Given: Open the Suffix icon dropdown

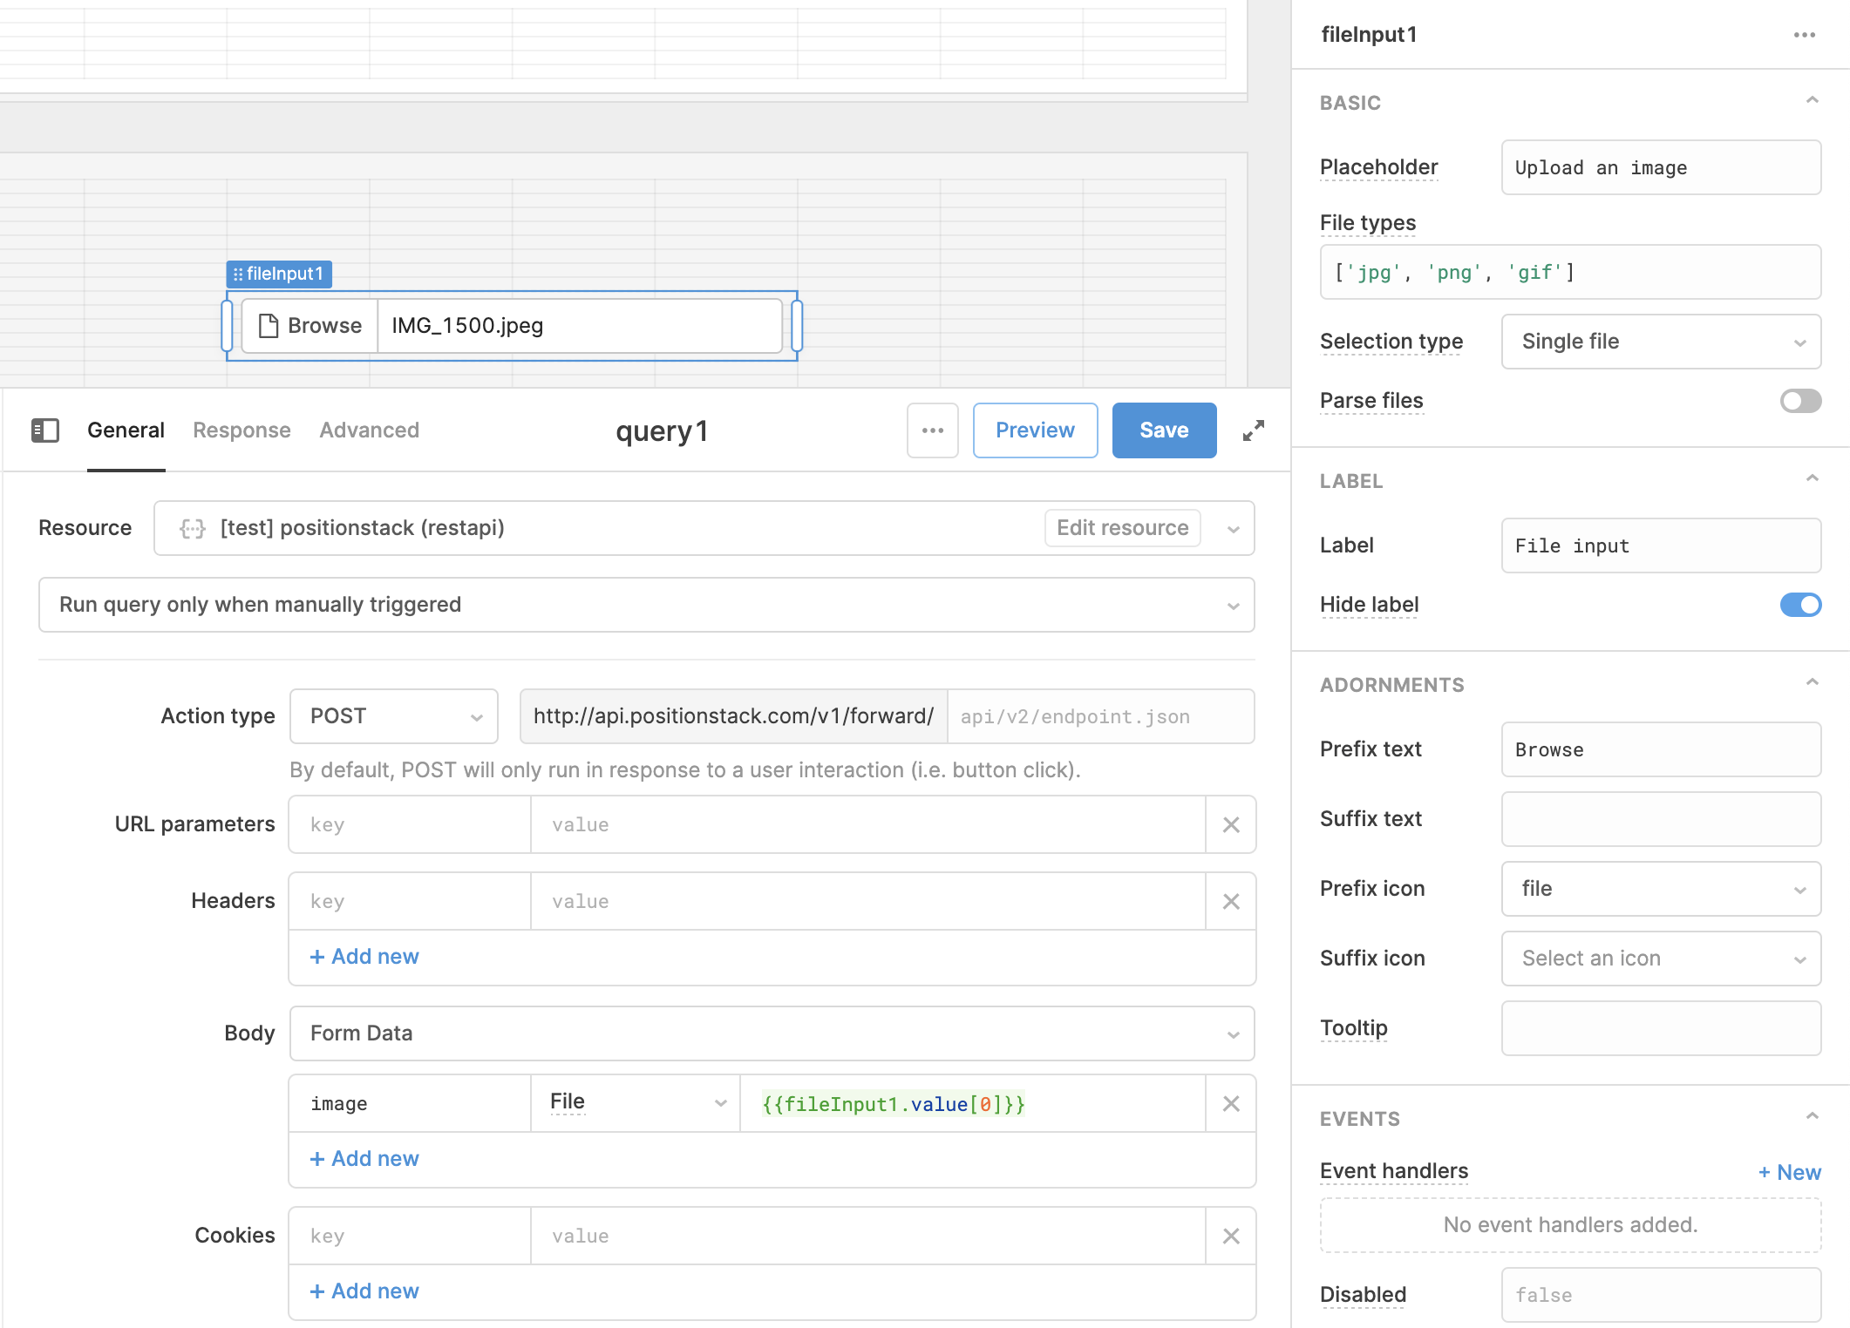Looking at the screenshot, I should click(x=1662, y=959).
